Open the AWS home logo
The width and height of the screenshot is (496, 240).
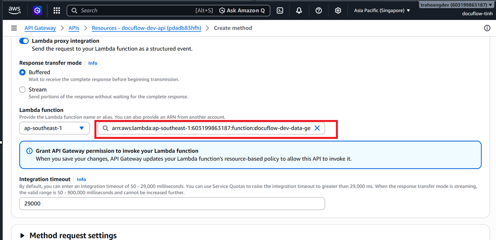[14, 11]
